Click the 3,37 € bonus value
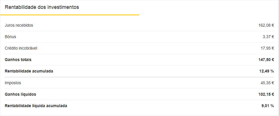 click(268, 37)
